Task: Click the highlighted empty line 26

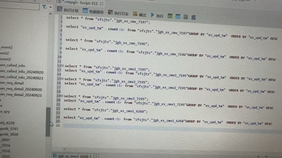Action: tap(172, 128)
